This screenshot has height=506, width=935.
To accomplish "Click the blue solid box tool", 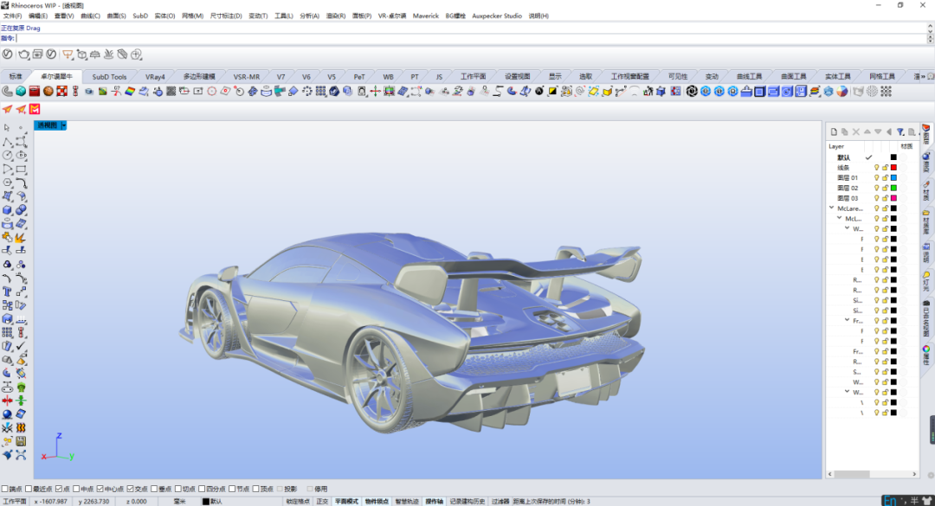I will pos(7,210).
